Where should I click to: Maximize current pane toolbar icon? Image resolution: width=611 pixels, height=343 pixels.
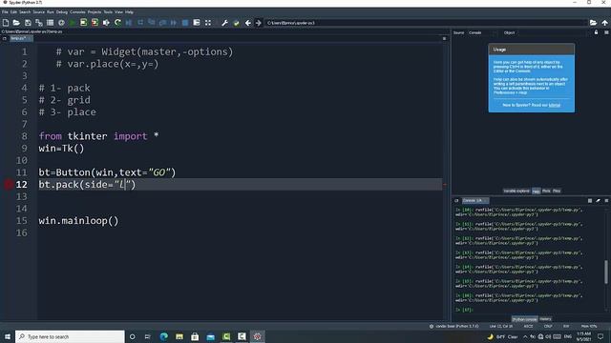[x=197, y=23]
